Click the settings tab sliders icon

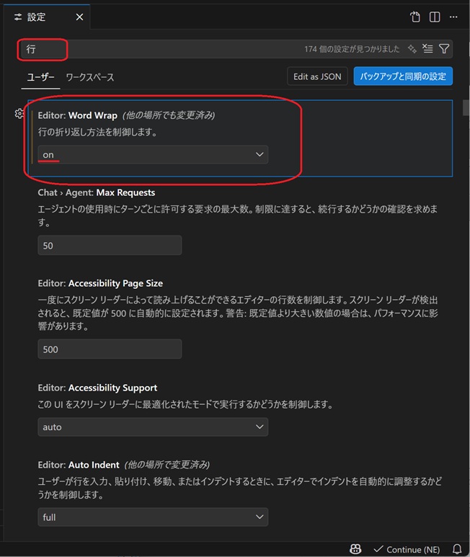pyautogui.click(x=18, y=17)
